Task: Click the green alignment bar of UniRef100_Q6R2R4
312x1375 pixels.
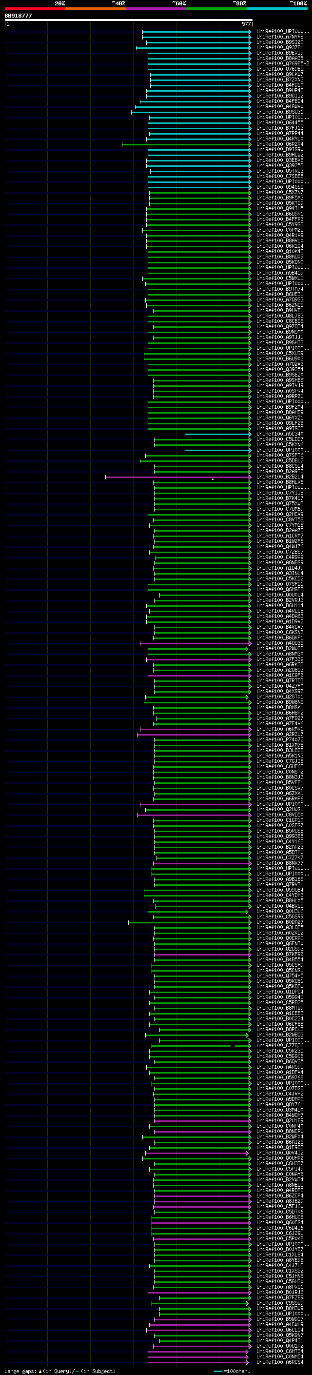Action: pyautogui.click(x=186, y=144)
